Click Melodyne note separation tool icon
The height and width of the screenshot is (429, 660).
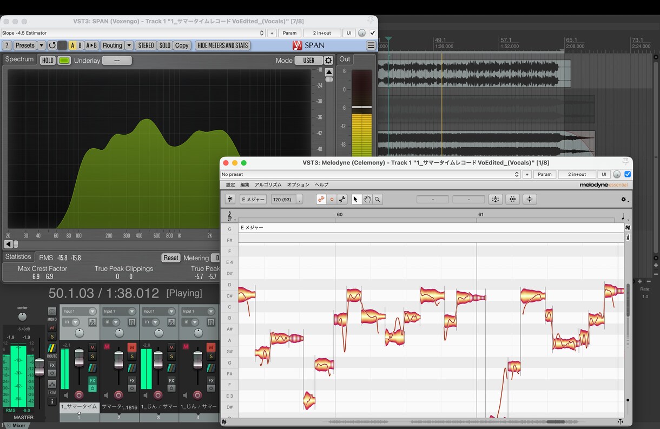tap(342, 200)
